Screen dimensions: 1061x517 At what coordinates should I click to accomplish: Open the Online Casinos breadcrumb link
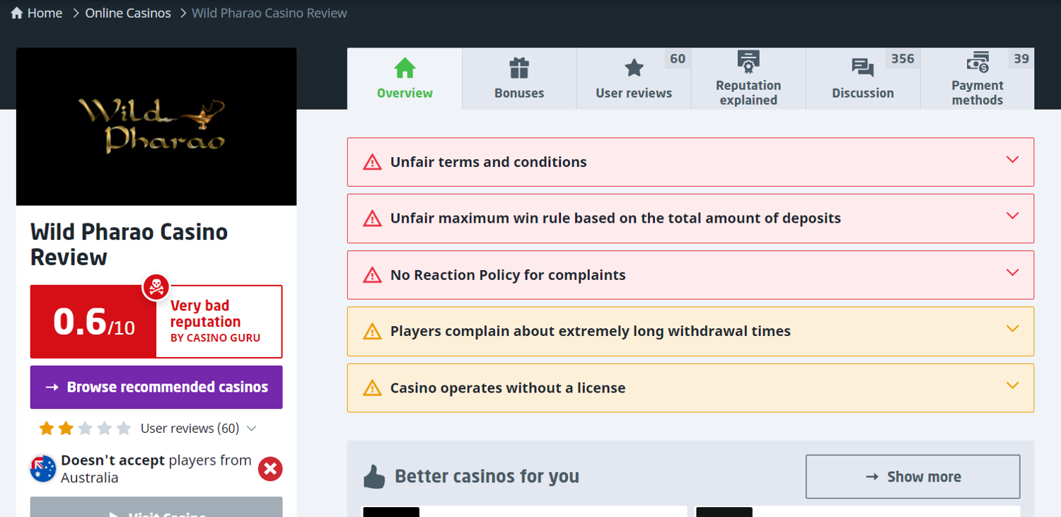tap(128, 13)
